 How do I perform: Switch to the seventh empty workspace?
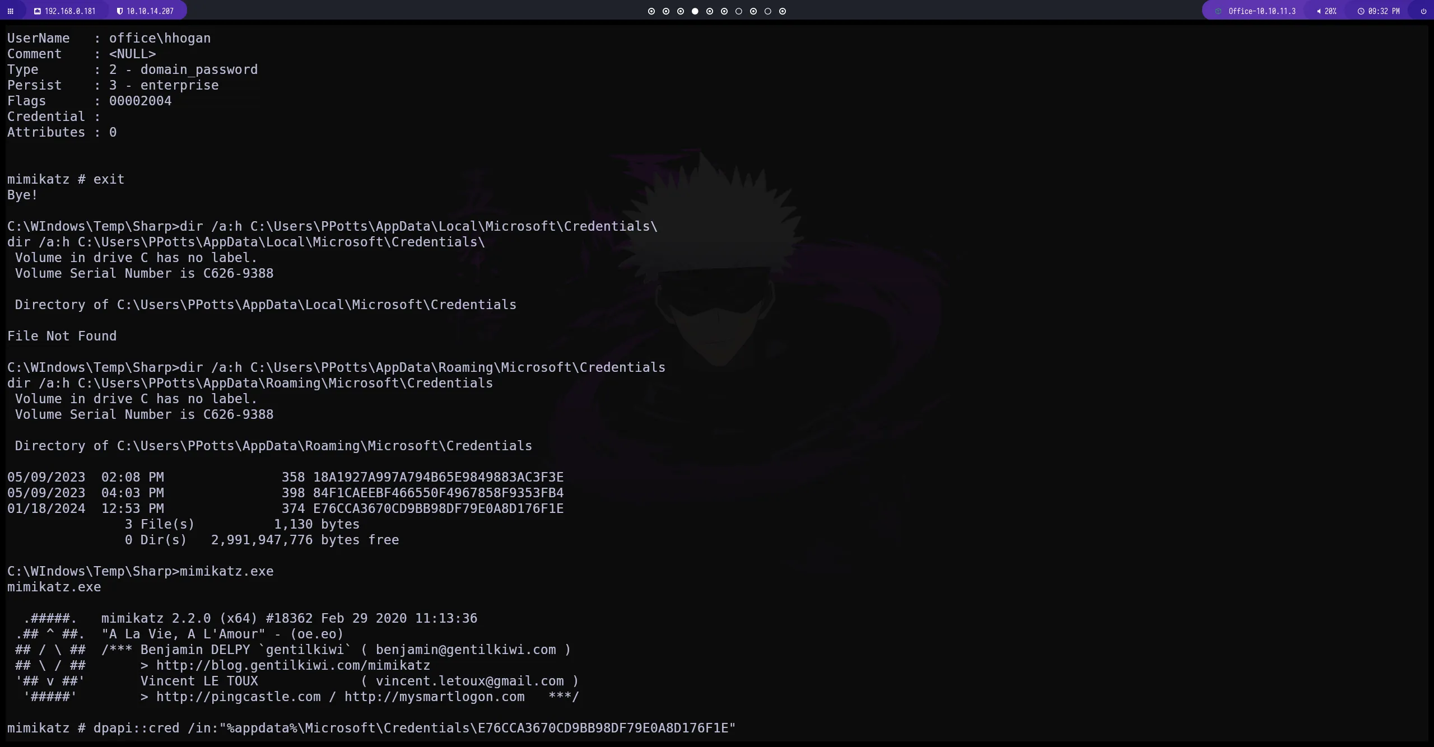[x=738, y=11]
